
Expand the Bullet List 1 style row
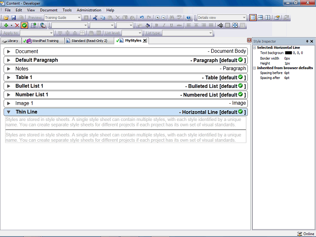point(9,86)
